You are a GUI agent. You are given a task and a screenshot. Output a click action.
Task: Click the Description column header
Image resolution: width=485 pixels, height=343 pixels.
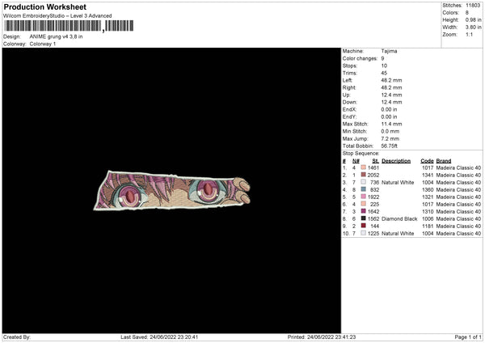point(396,161)
